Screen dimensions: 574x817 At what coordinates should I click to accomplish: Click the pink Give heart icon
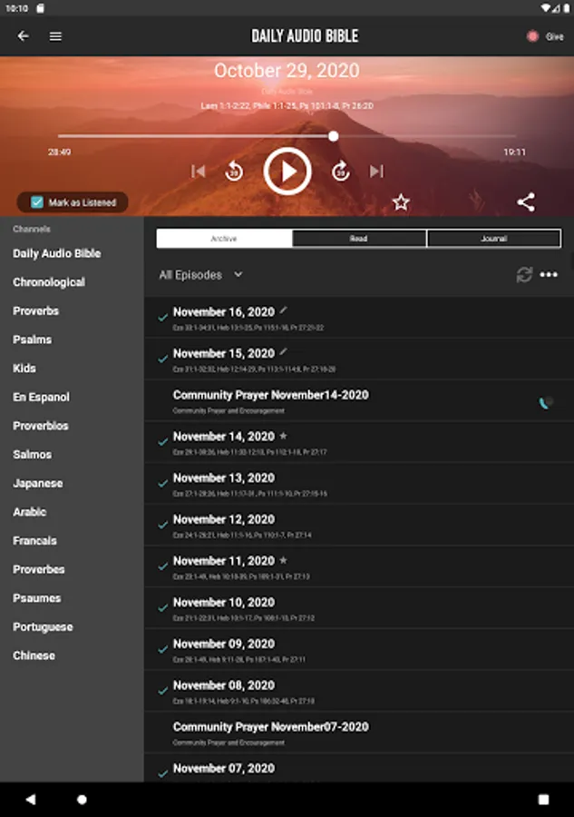tap(532, 36)
